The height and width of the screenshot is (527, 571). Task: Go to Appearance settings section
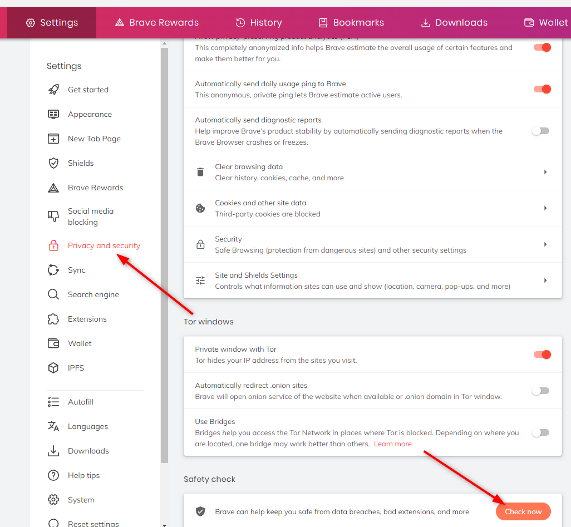(x=90, y=114)
